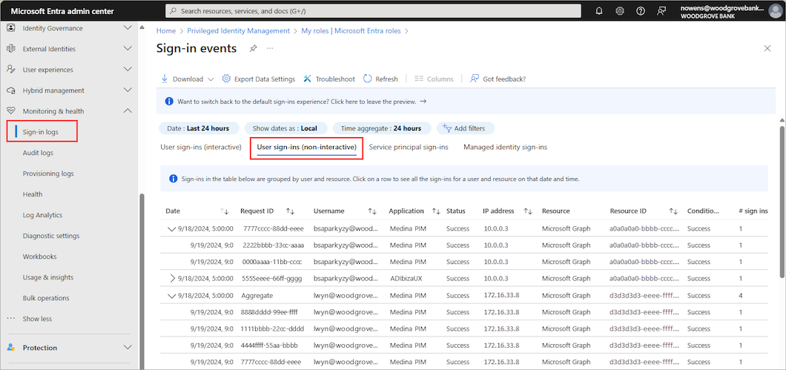
Task: Open Export Data Settings
Action: 258,79
